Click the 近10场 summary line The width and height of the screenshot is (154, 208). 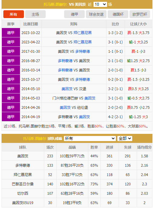pos(76,126)
